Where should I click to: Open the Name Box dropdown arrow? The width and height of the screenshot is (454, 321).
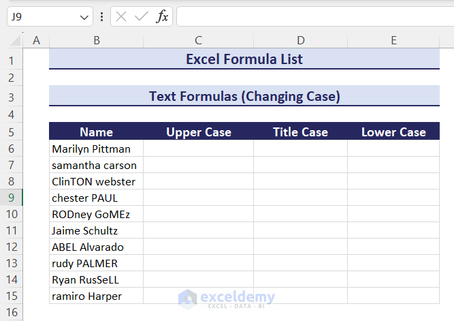pos(84,17)
